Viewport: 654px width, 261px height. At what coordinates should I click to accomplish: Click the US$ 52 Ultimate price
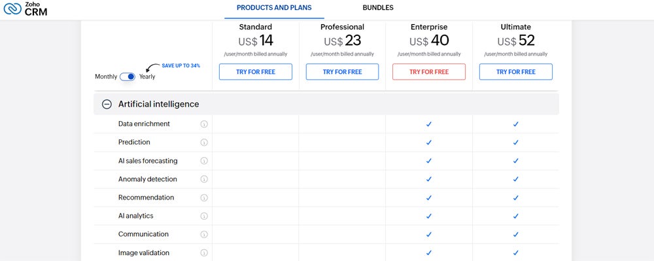pos(516,41)
